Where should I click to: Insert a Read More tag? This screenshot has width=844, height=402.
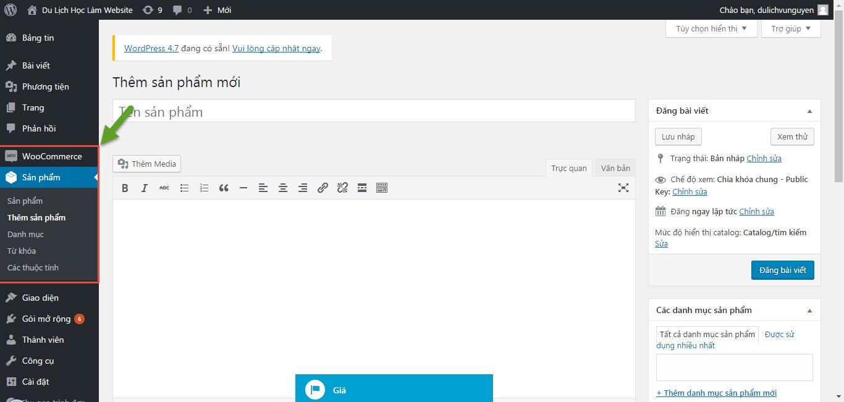[x=362, y=188]
